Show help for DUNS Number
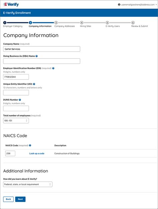 click(20, 100)
